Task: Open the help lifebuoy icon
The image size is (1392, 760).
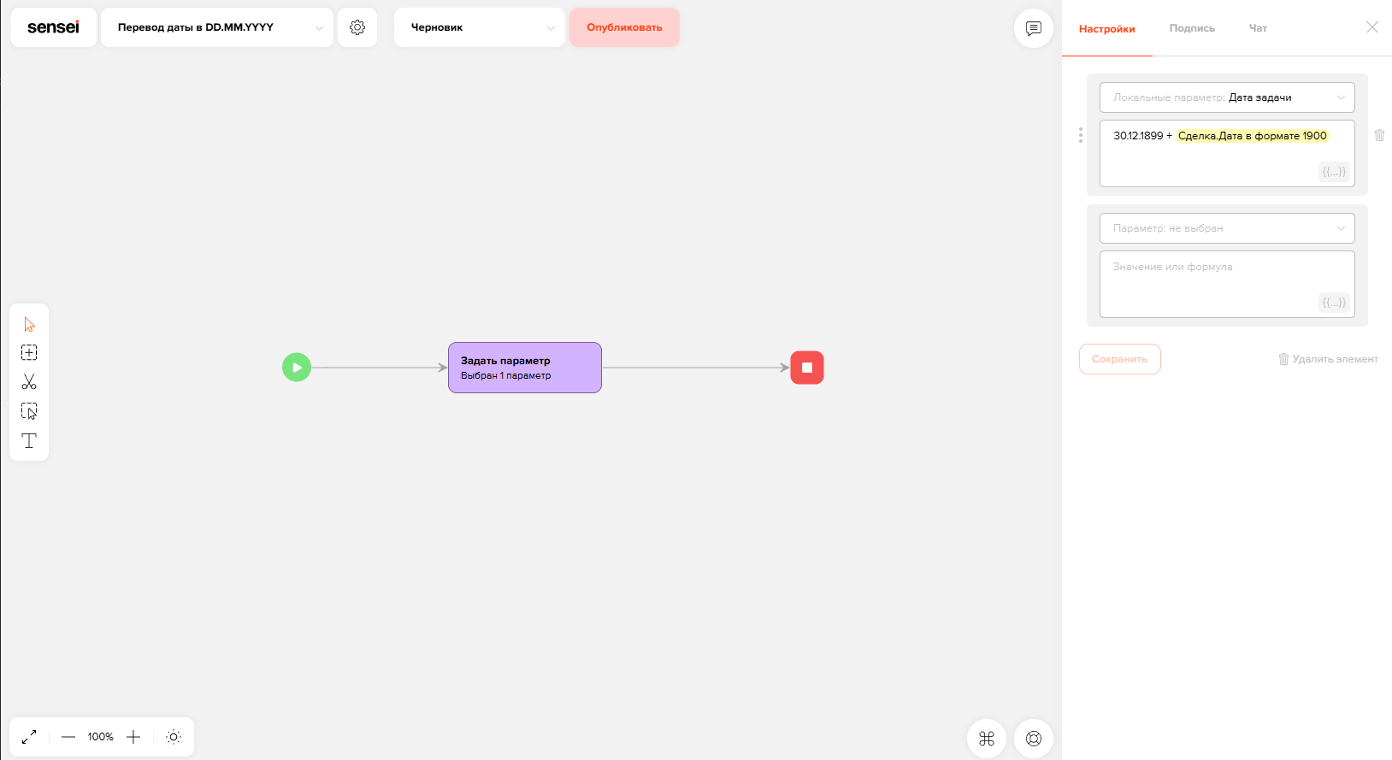Action: pyautogui.click(x=1034, y=739)
